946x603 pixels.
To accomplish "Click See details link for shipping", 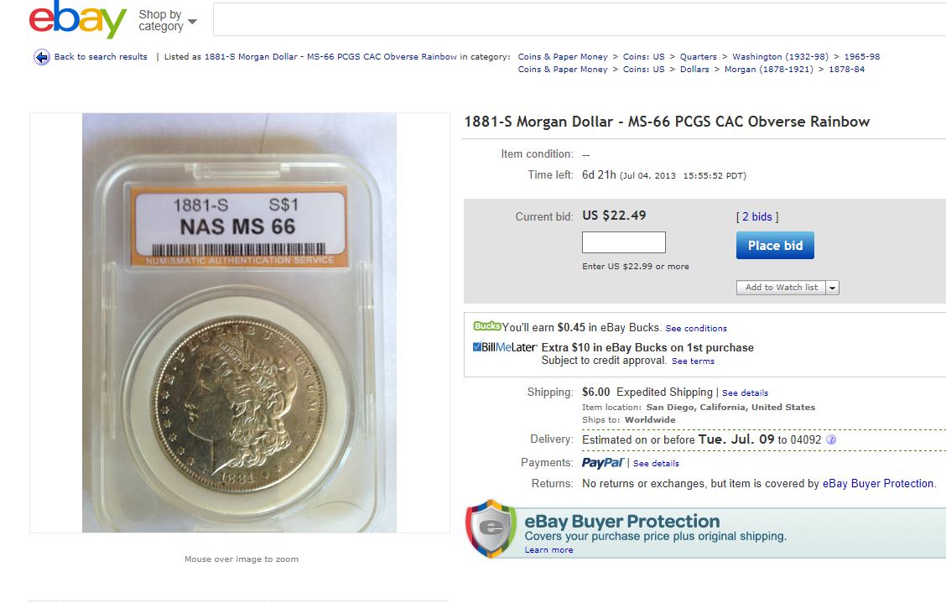I will pos(745,393).
